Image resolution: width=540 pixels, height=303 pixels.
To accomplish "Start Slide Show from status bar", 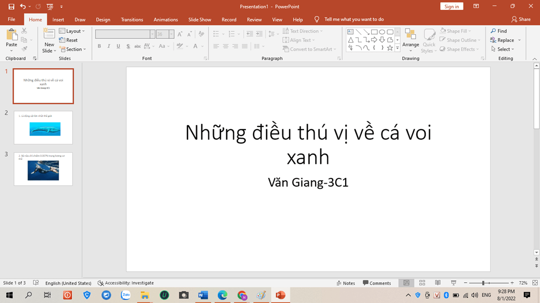I will click(453, 283).
